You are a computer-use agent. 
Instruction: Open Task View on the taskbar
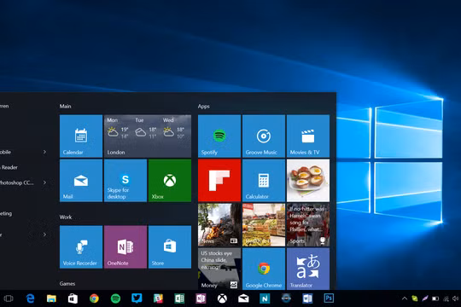point(9,298)
